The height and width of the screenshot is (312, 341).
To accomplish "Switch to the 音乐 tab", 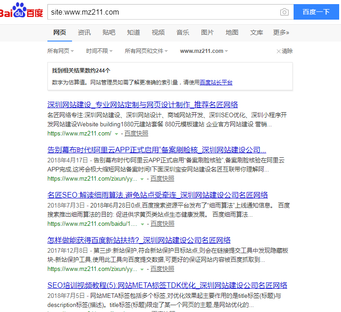I will pyautogui.click(x=182, y=32).
